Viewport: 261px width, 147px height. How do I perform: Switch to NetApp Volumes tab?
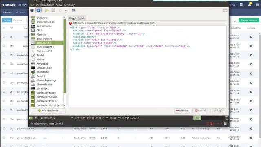pos(7,12)
